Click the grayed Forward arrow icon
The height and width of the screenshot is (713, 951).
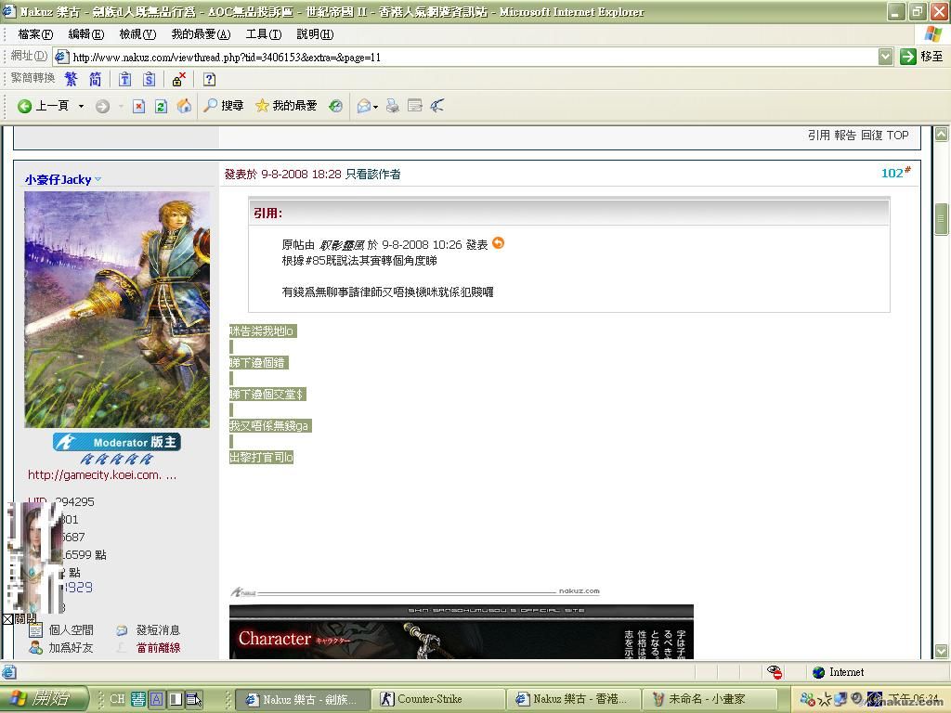[102, 106]
